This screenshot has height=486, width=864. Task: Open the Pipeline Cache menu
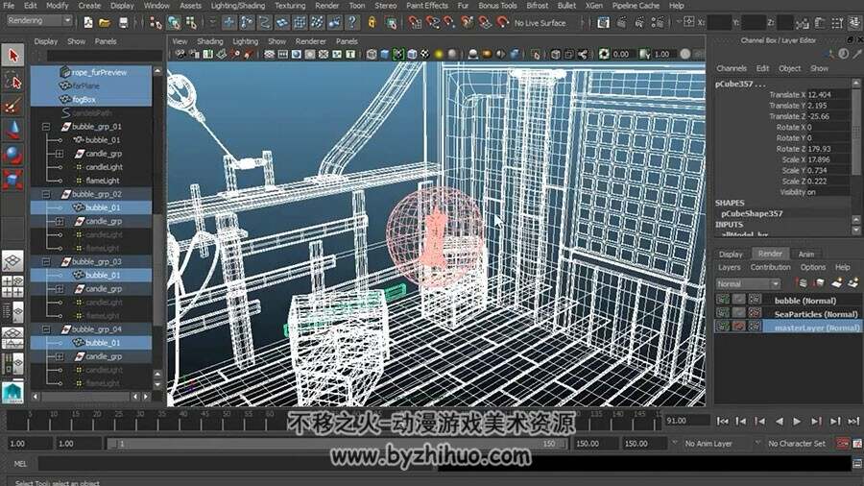[x=636, y=6]
